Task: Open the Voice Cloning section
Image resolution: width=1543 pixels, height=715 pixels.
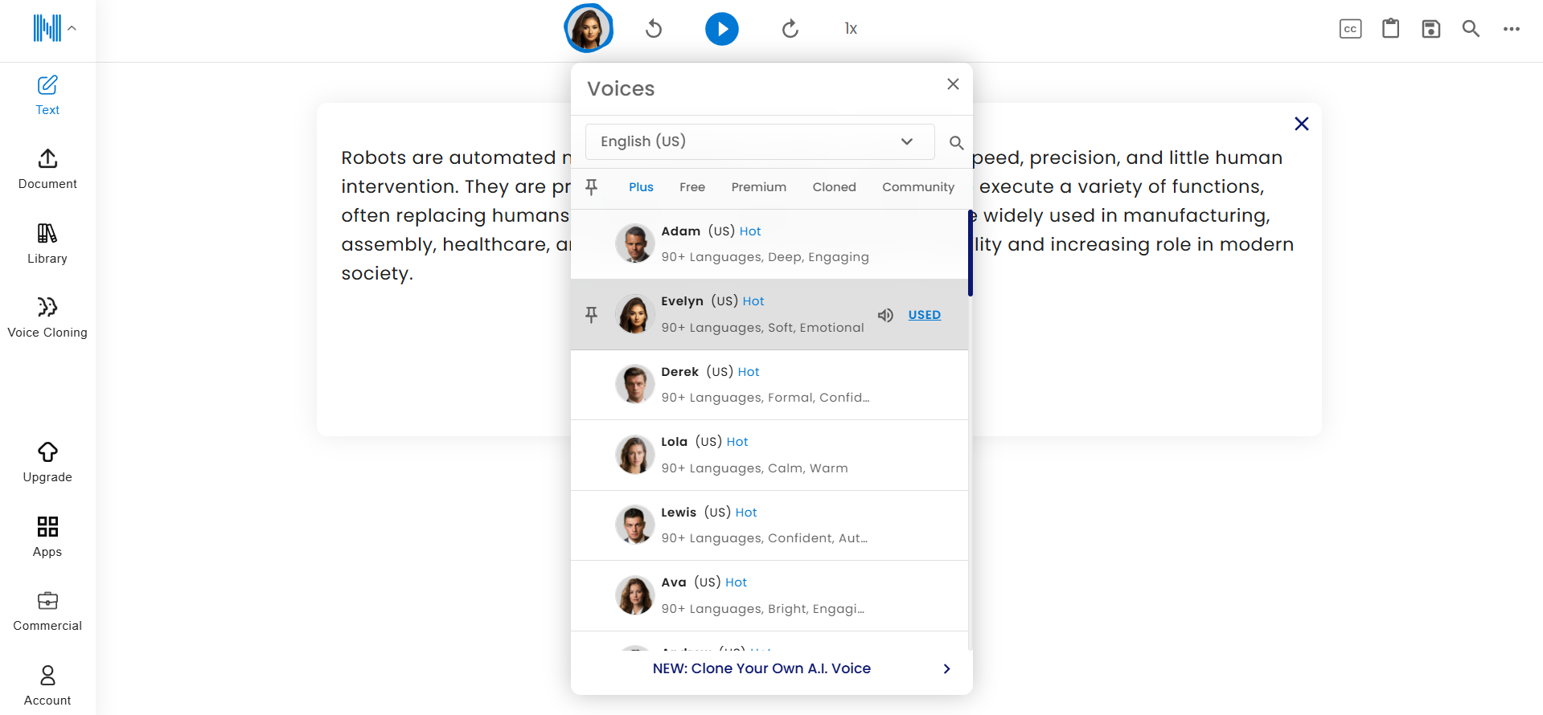Action: pyautogui.click(x=47, y=318)
